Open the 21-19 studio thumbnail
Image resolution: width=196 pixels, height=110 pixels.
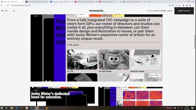(82, 60)
